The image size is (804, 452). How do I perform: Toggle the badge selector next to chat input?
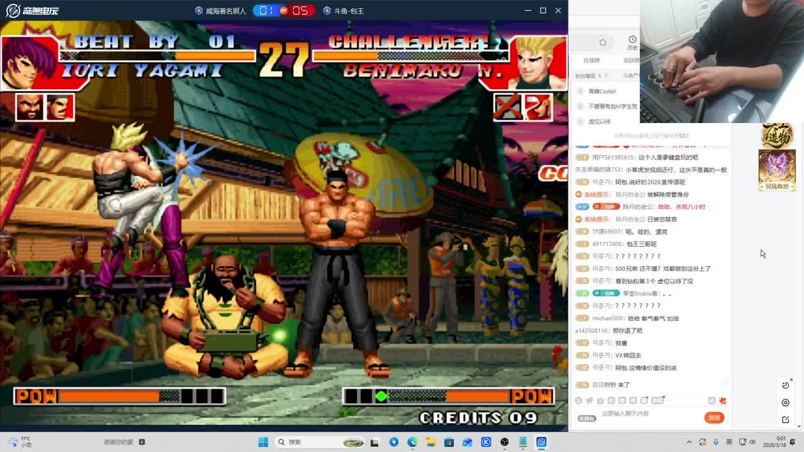click(586, 418)
